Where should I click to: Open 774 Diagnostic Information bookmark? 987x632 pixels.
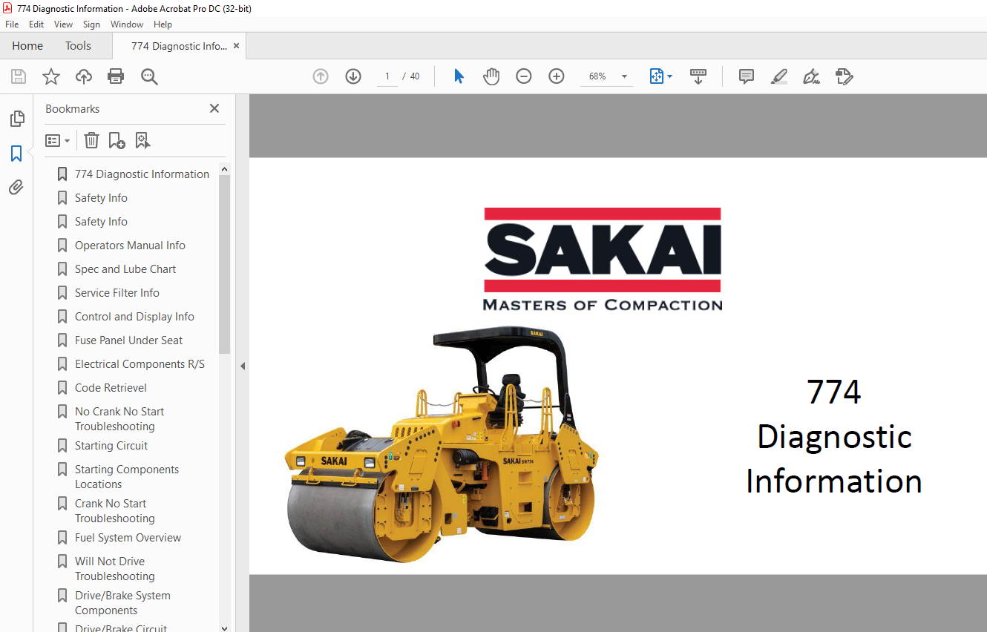click(x=142, y=174)
